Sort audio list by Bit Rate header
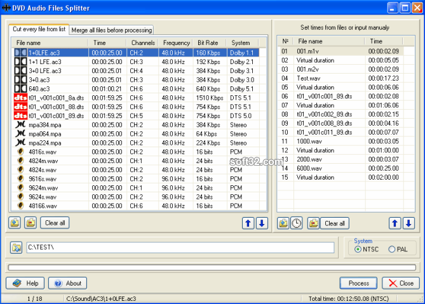425x304 pixels. coord(210,43)
